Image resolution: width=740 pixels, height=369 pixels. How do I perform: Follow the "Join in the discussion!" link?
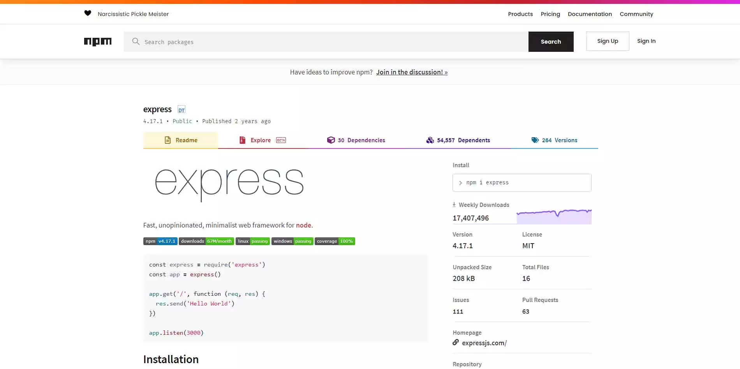pos(412,72)
